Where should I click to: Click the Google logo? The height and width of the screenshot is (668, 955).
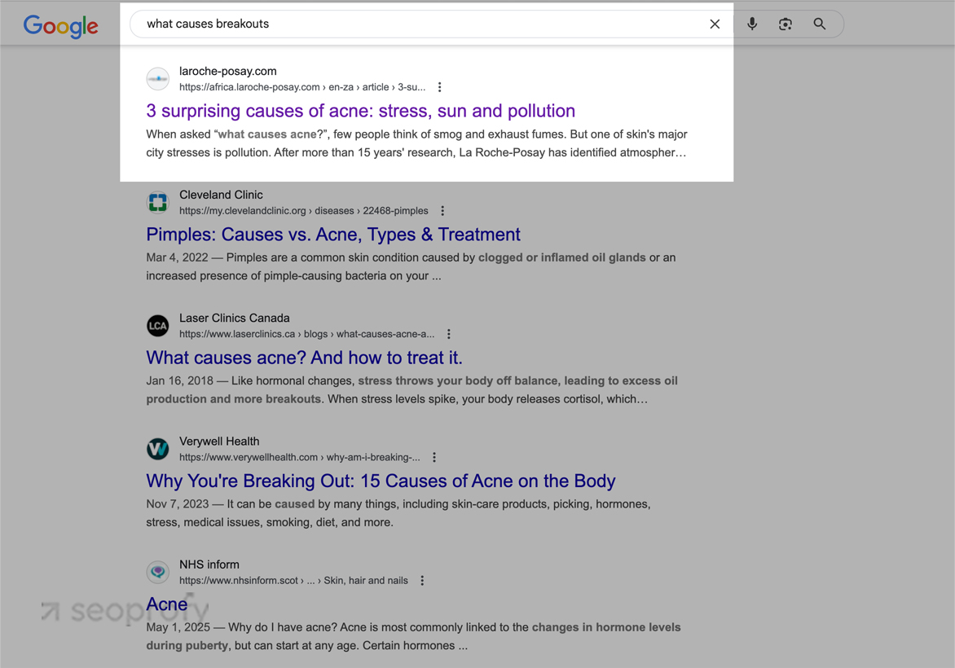tap(61, 25)
